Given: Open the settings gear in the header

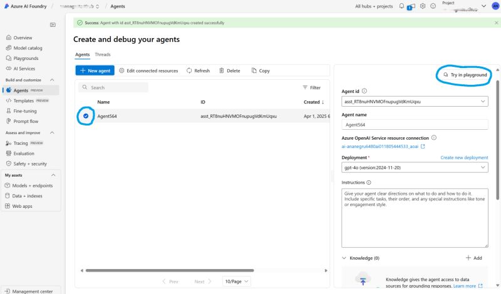Looking at the screenshot, I should [423, 6].
